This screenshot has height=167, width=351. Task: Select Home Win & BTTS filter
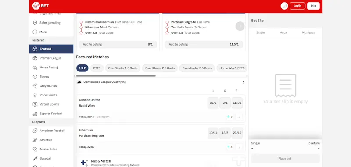click(232, 68)
